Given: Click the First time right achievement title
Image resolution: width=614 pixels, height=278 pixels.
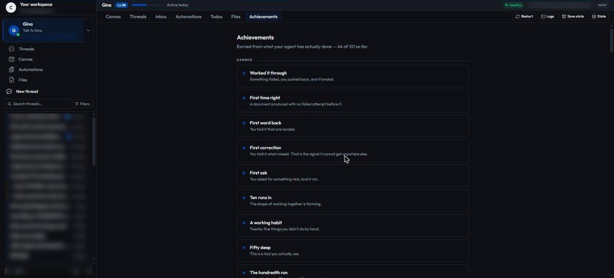Looking at the screenshot, I should click(265, 98).
